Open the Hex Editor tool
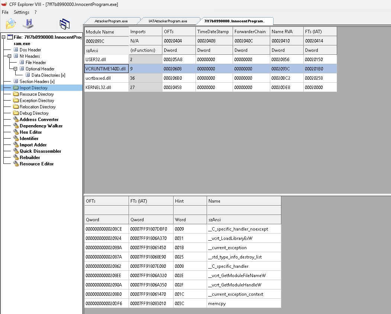This screenshot has width=391, height=314. 31,132
